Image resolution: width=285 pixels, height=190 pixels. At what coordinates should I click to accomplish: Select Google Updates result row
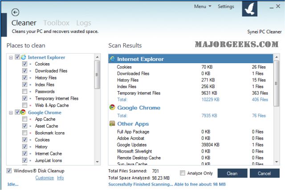coord(191,145)
